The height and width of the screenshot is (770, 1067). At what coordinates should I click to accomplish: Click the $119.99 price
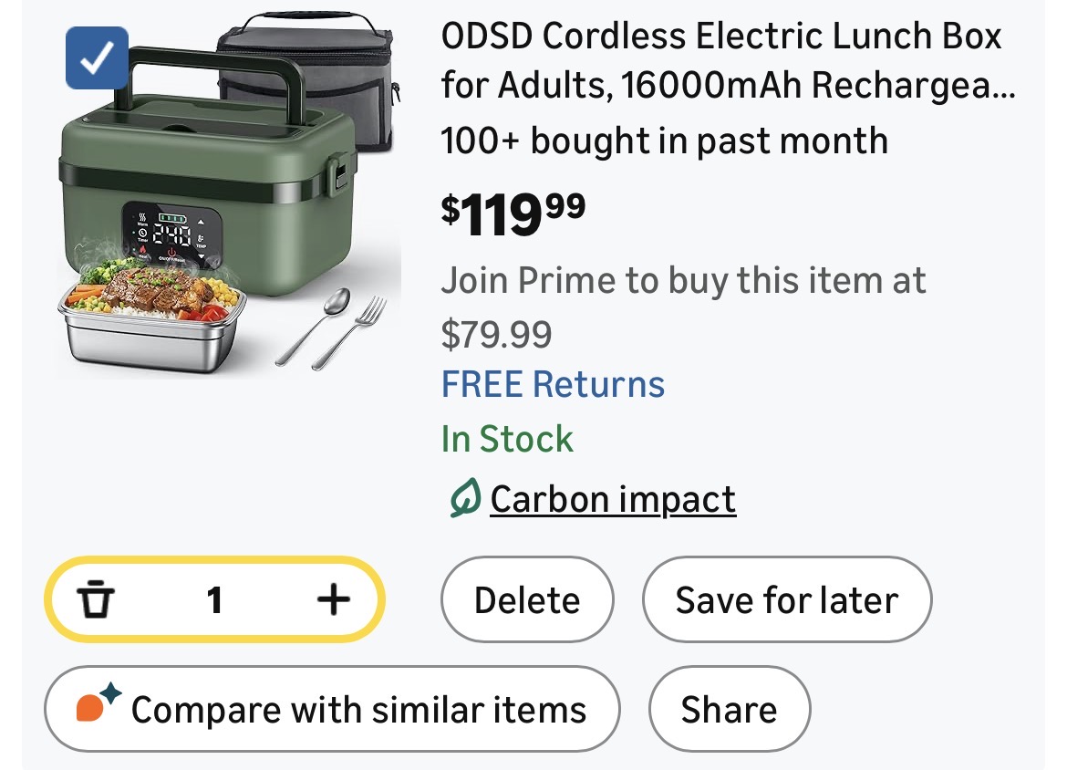coord(513,213)
